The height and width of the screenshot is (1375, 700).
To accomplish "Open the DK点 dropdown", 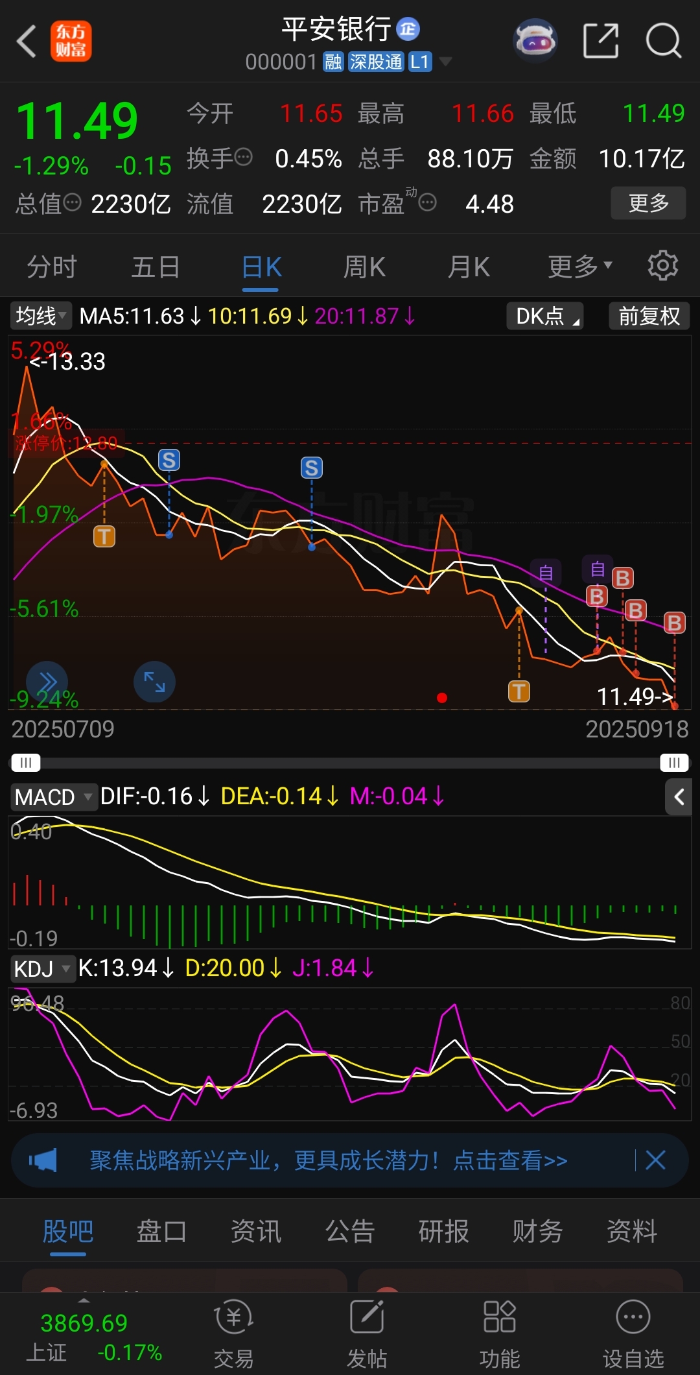I will (545, 316).
